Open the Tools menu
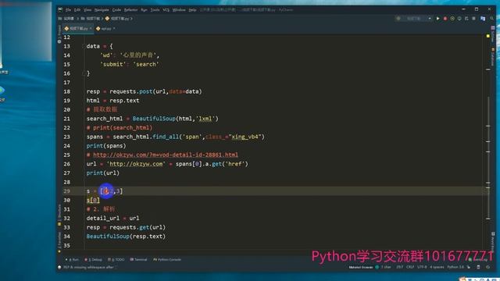 coord(155,10)
